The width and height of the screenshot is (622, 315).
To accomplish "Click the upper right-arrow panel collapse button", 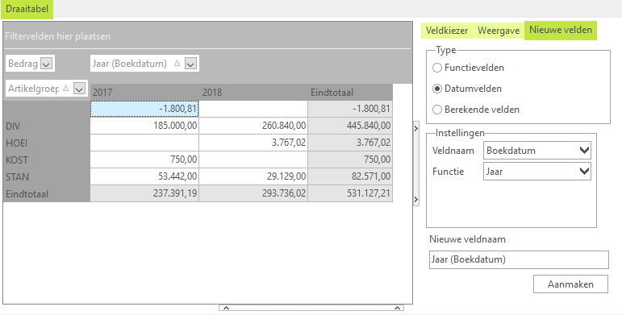I will [415, 128].
